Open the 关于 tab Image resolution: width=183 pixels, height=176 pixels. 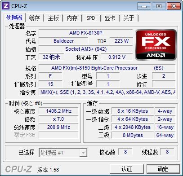(x=129, y=18)
